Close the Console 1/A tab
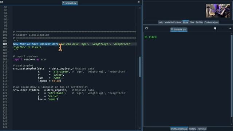The width and height of the screenshot is (233, 131). [172, 29]
